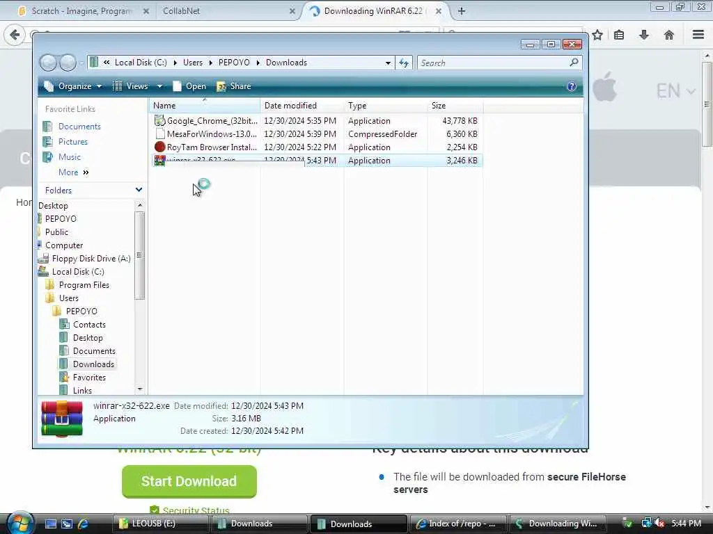Expand the PEPOYO breadcrumb arrow
Screen dimensions: 713x534
258,63
